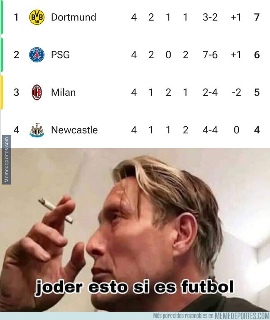Click the AC Milan crest icon

click(37, 92)
